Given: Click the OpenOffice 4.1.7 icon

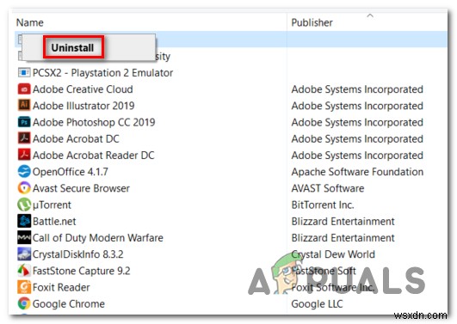Looking at the screenshot, I should (24, 172).
